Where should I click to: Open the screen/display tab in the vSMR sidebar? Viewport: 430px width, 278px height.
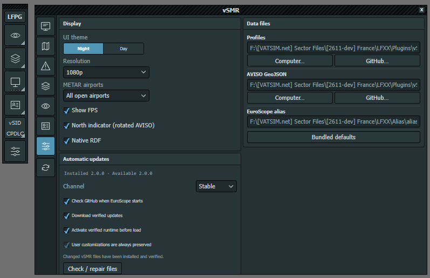click(x=45, y=26)
